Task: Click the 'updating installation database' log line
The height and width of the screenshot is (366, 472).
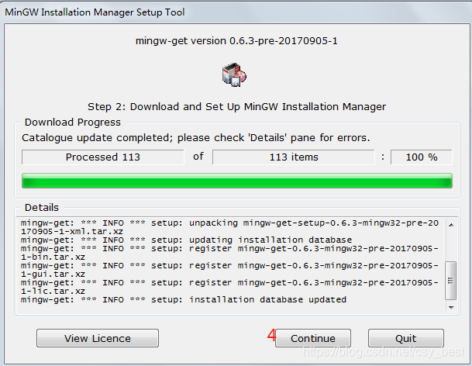Action: coord(186,240)
